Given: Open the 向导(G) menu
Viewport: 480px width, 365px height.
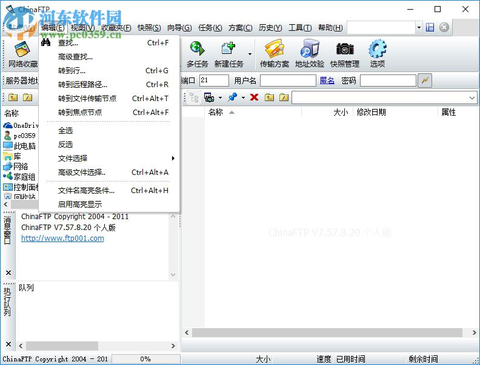Looking at the screenshot, I should [179, 28].
